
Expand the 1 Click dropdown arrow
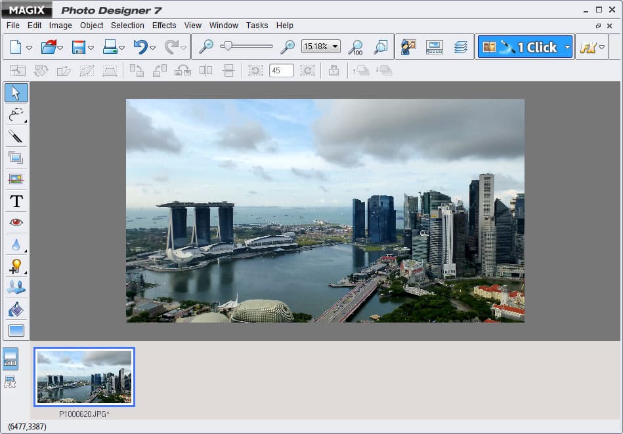pyautogui.click(x=567, y=47)
